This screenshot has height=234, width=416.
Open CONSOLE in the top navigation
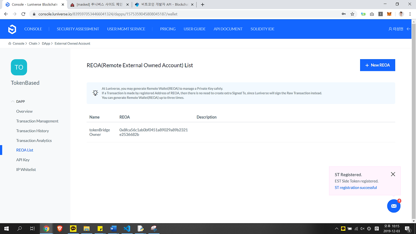(33, 29)
